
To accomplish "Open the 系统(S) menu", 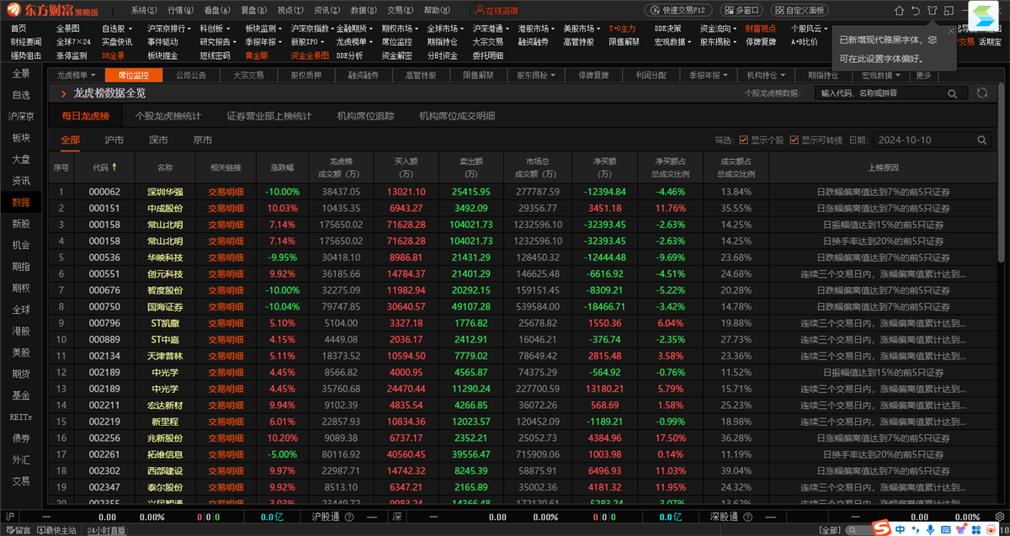I will (x=144, y=10).
